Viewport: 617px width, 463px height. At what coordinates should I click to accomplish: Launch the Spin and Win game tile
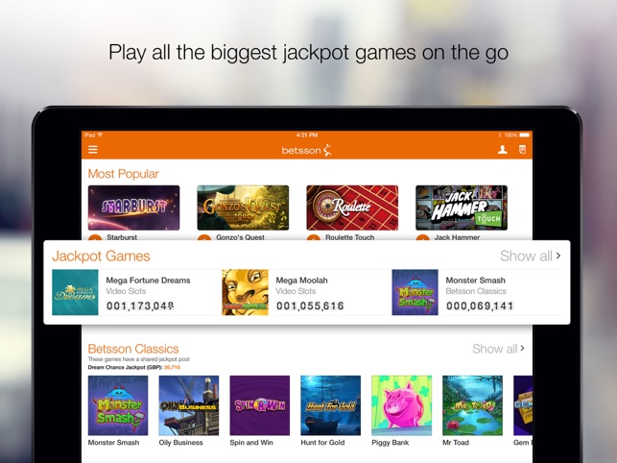point(260,405)
